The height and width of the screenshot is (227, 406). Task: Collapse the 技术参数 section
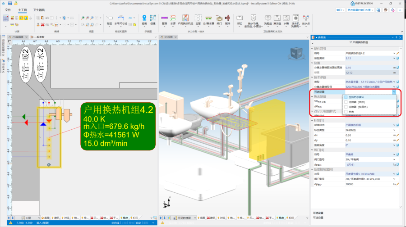[312, 77]
